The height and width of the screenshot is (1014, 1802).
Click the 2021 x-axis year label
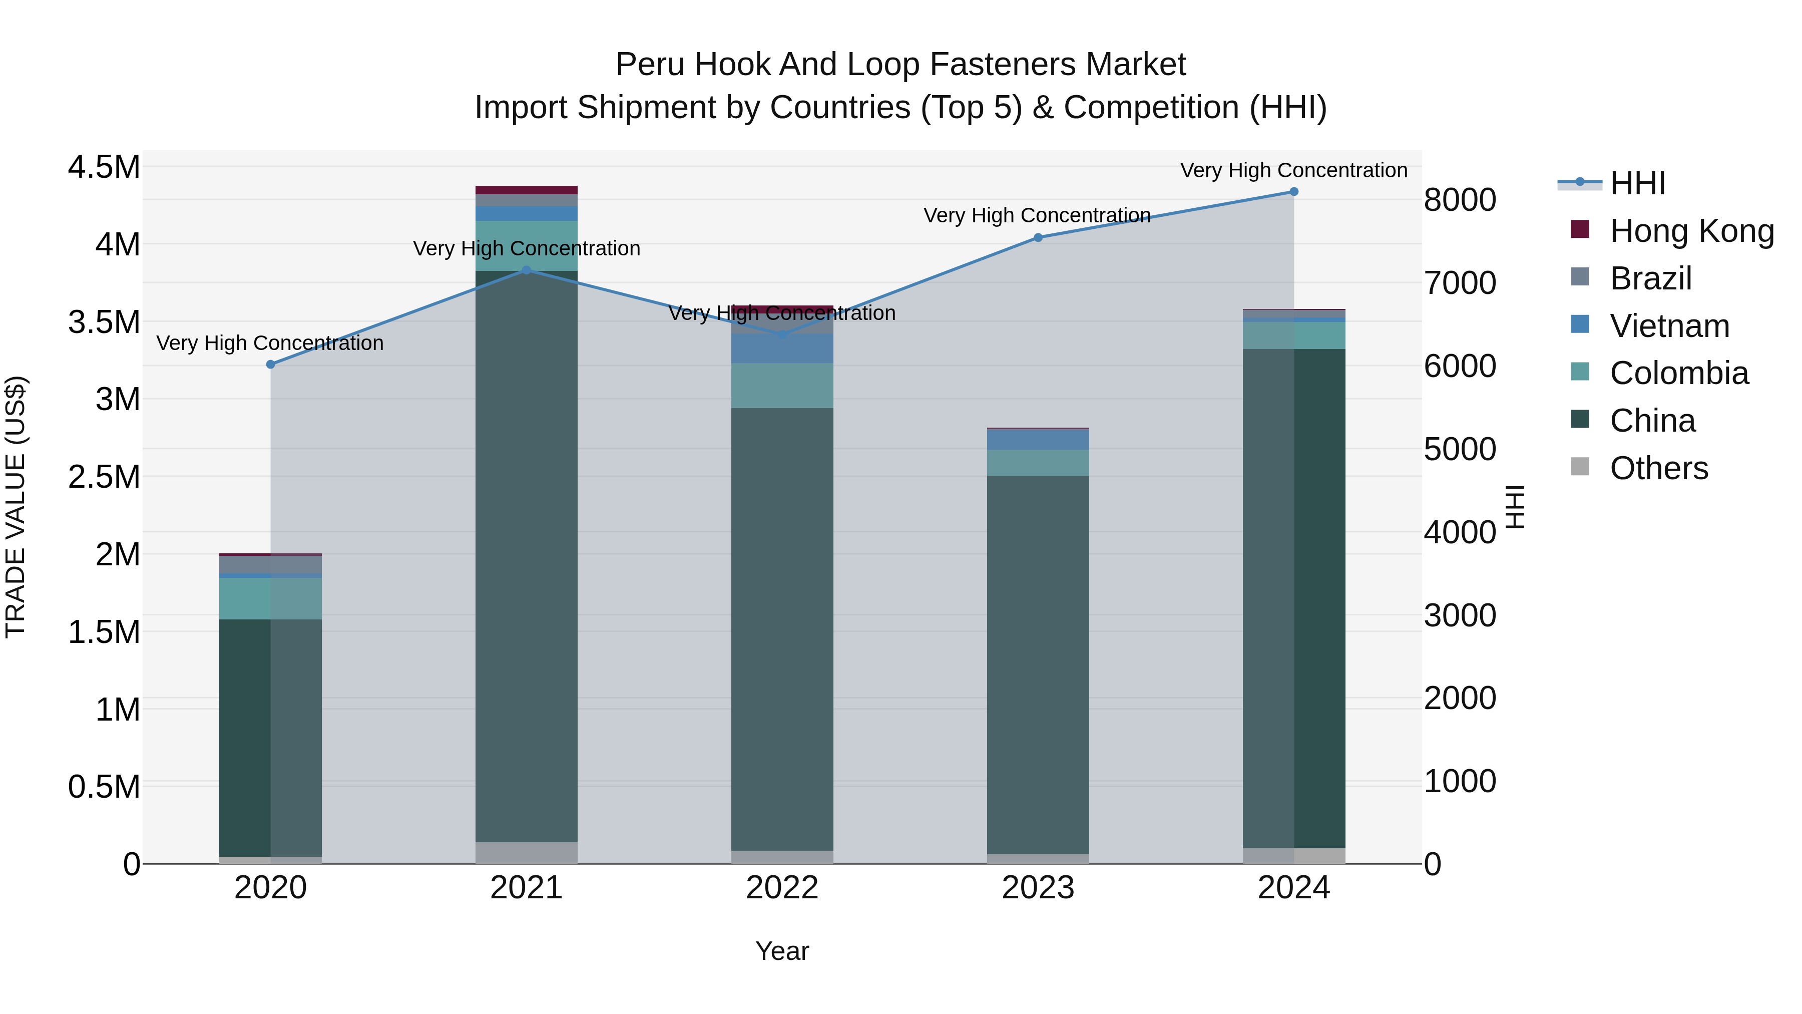coord(527,888)
